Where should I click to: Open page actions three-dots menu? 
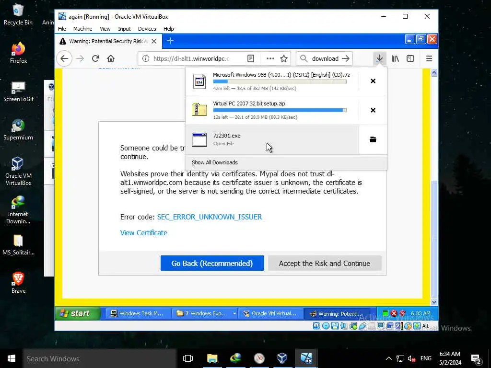[270, 58]
